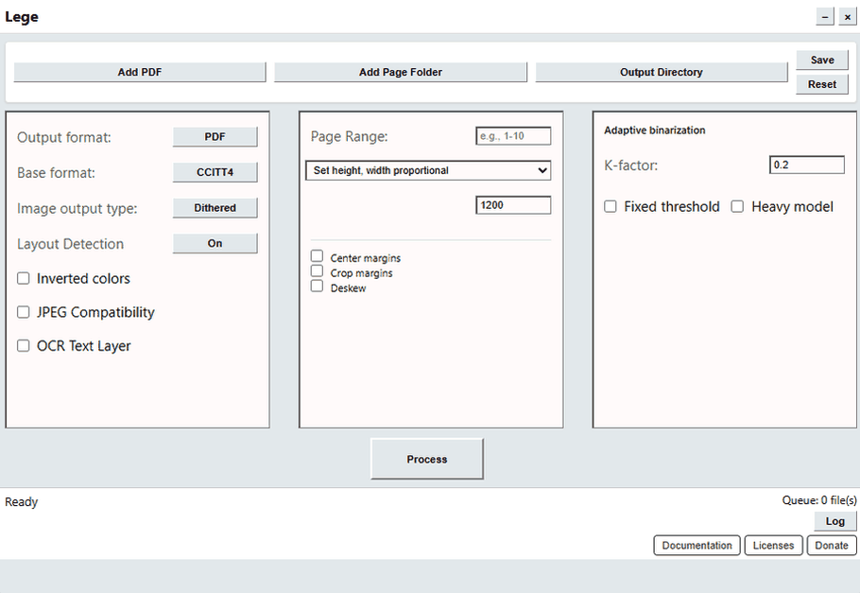Viewport: 860px width, 593px height.
Task: Click the Add PDF button
Action: [x=140, y=73]
